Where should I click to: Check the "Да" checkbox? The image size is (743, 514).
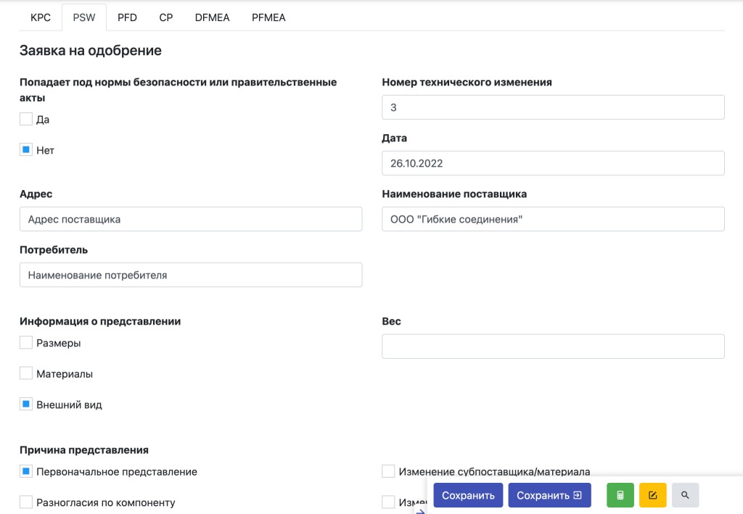point(26,119)
